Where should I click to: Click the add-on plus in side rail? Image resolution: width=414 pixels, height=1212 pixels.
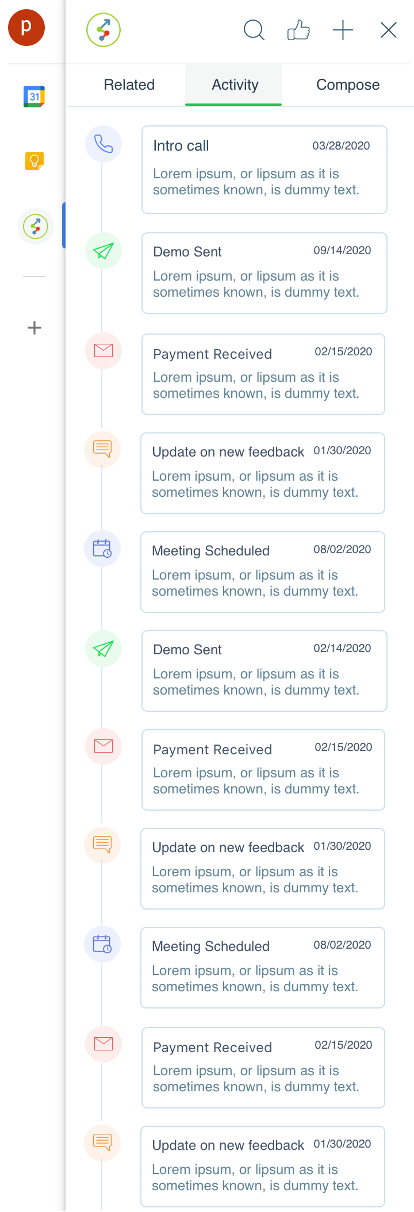(x=34, y=328)
